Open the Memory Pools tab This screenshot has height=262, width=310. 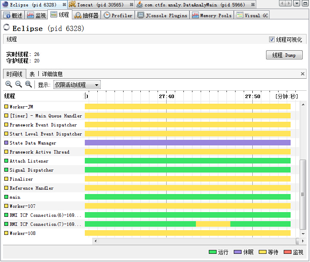[x=212, y=15]
